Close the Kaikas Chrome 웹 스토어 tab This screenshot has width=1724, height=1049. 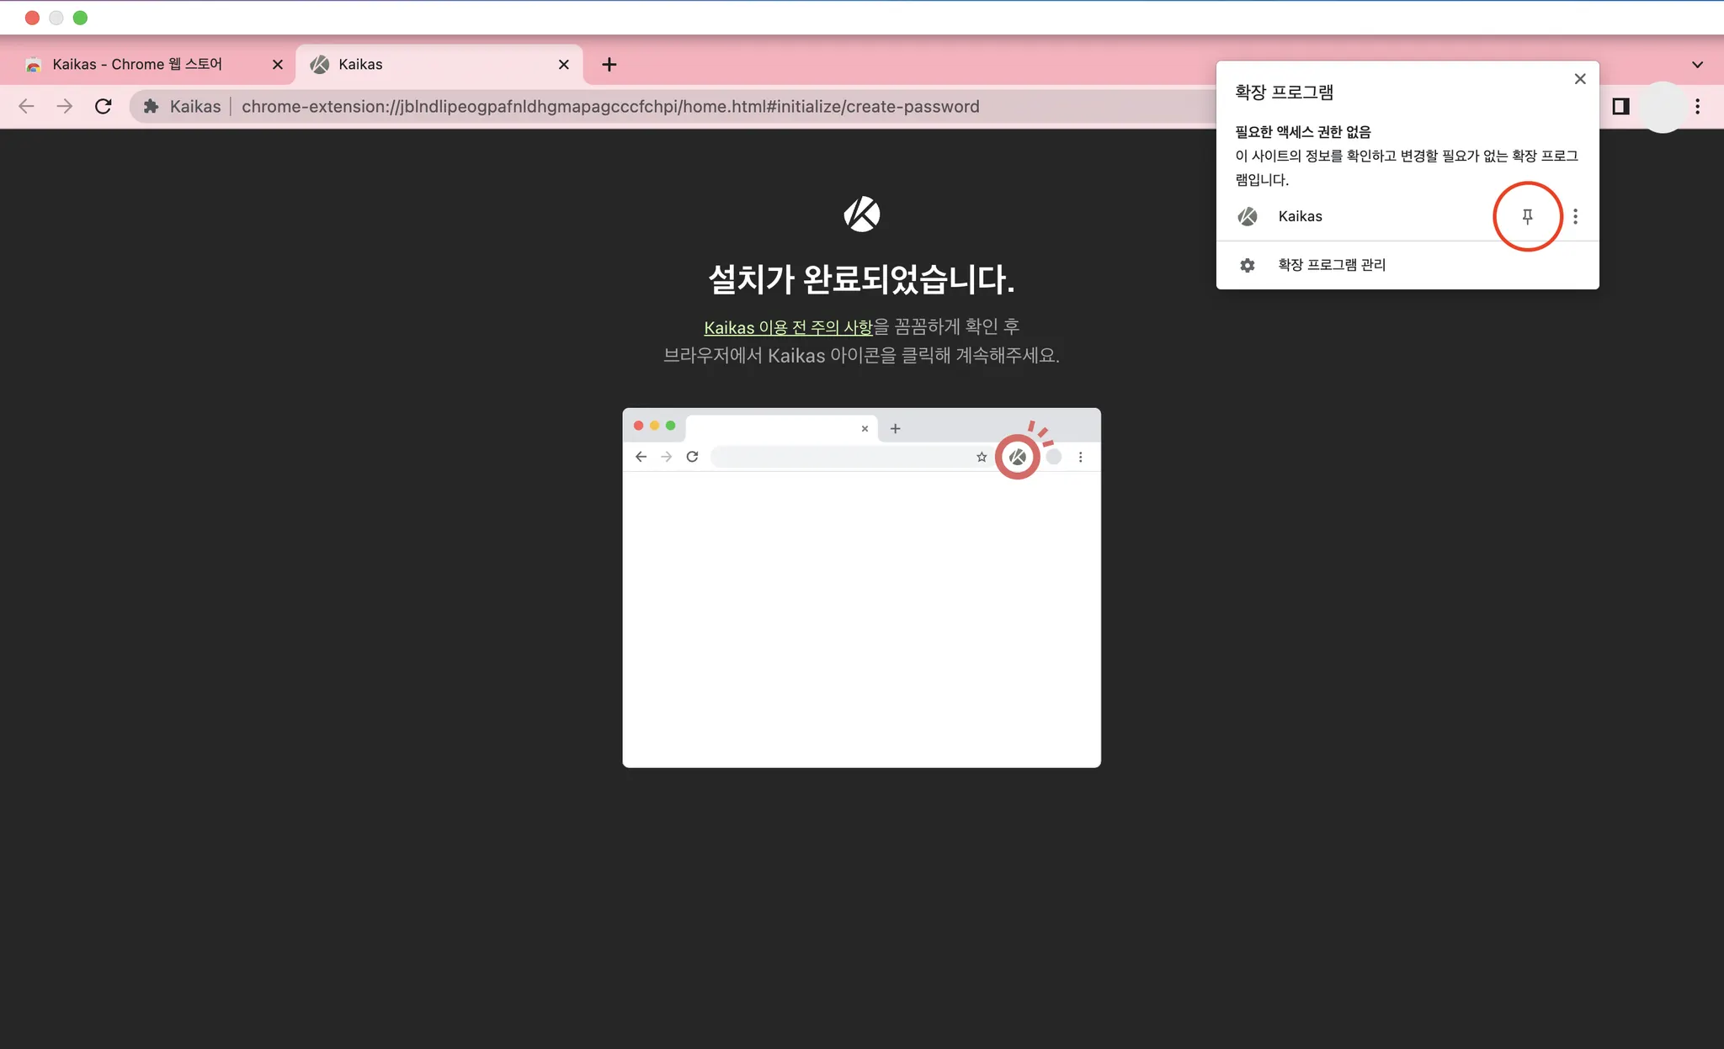[277, 65]
